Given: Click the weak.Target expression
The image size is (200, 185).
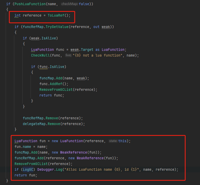Looking at the screenshot, I should coord(82,50).
